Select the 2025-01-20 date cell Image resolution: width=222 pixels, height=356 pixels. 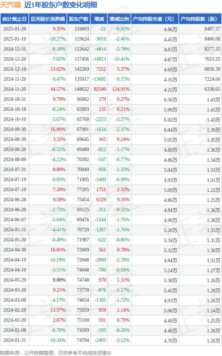pyautogui.click(x=15, y=29)
